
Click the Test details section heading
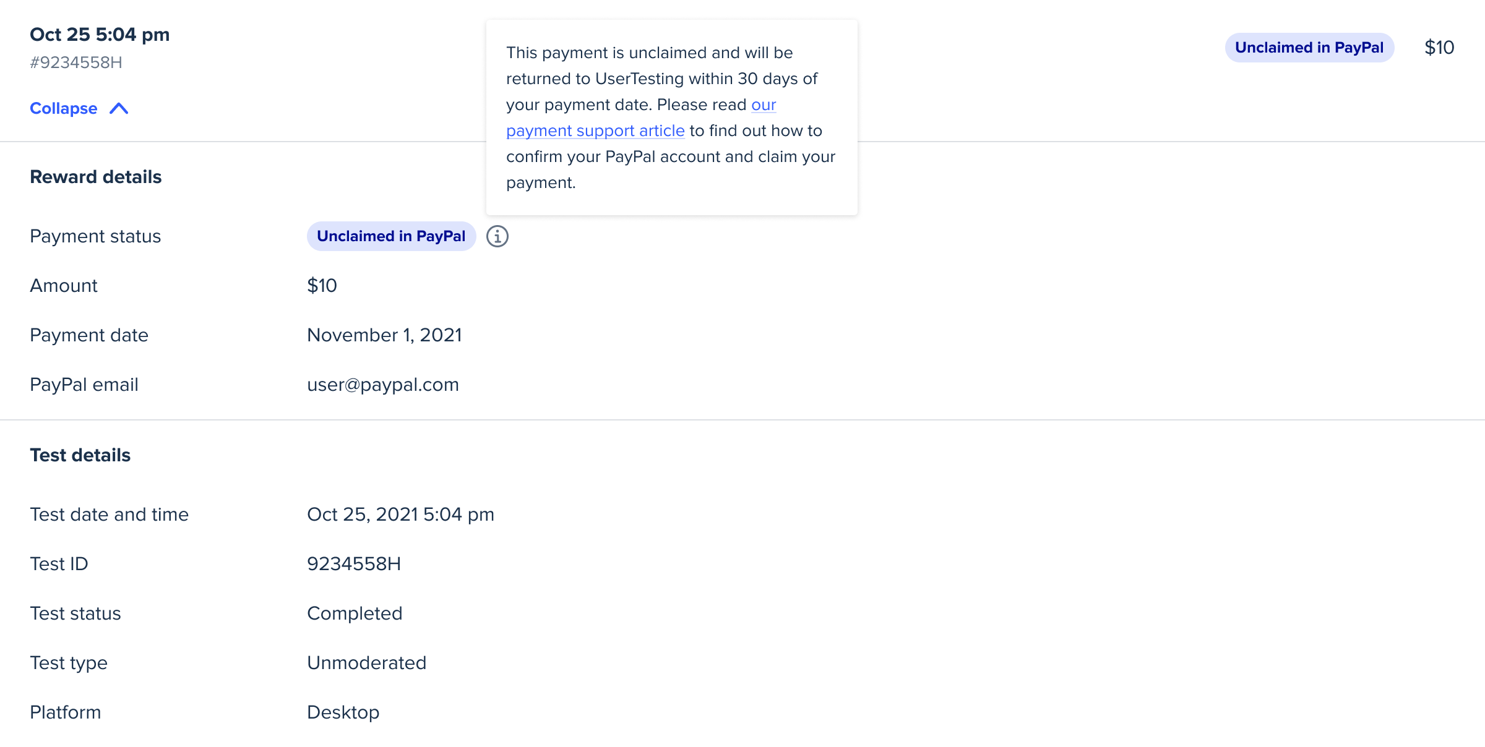pos(80,455)
